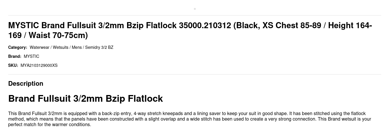The image size is (387, 136).
Task: Click the Brand: label
Action: (15, 56)
